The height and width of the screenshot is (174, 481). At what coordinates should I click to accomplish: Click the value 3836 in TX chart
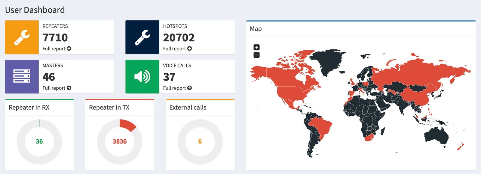(x=120, y=141)
